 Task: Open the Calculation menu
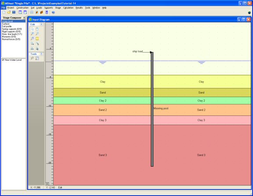(68, 8)
